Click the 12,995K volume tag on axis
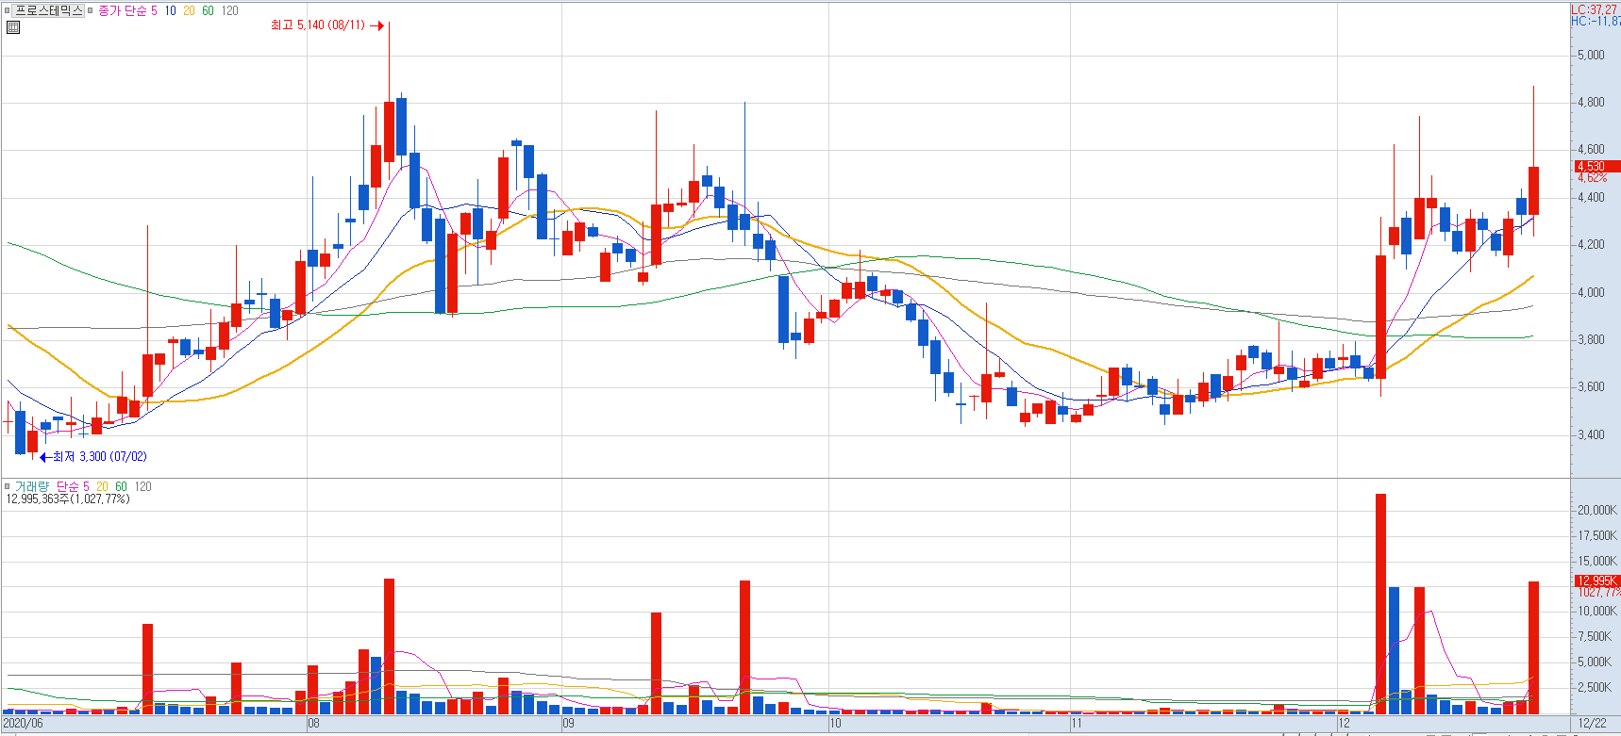The image size is (1621, 736). coord(1596,581)
